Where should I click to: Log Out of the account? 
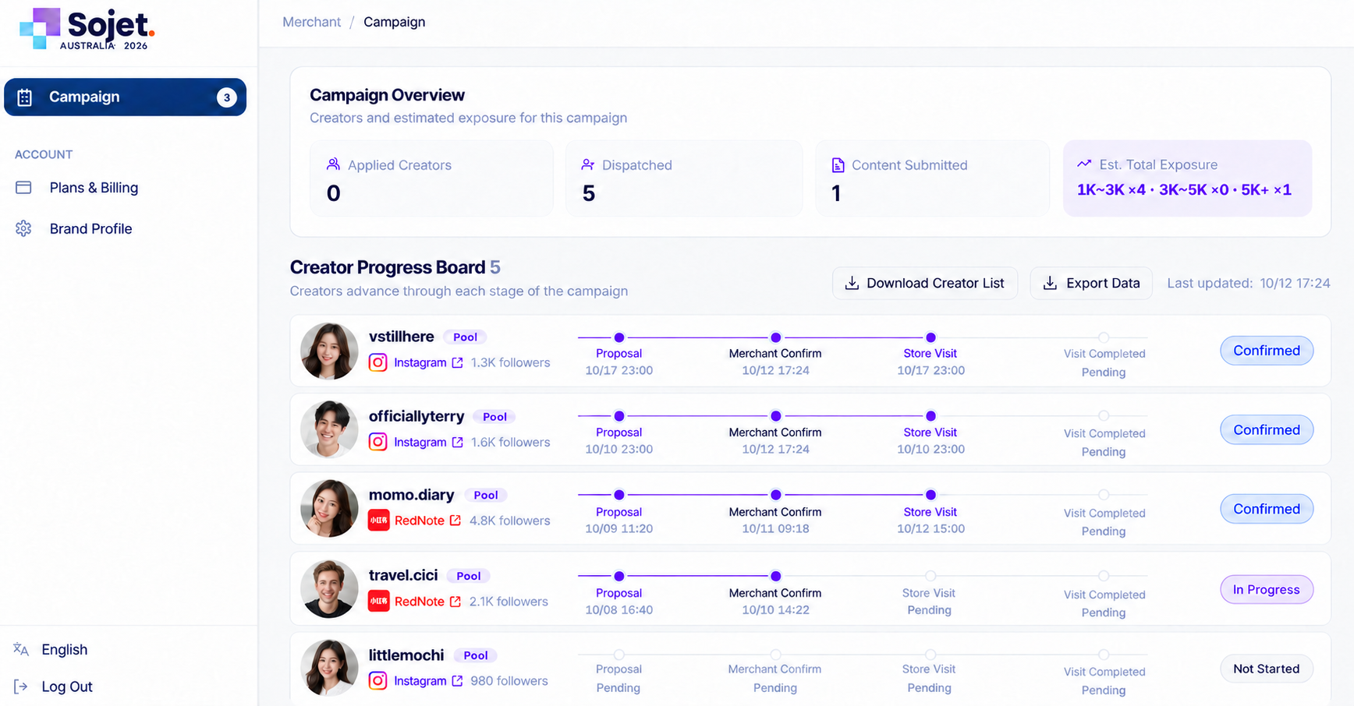67,687
